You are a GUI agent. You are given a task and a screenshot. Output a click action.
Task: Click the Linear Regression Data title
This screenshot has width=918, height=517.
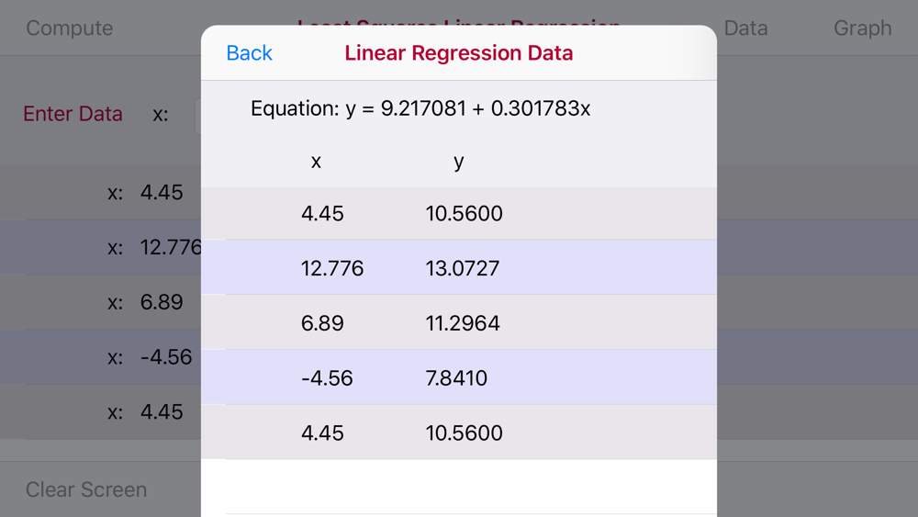(458, 52)
